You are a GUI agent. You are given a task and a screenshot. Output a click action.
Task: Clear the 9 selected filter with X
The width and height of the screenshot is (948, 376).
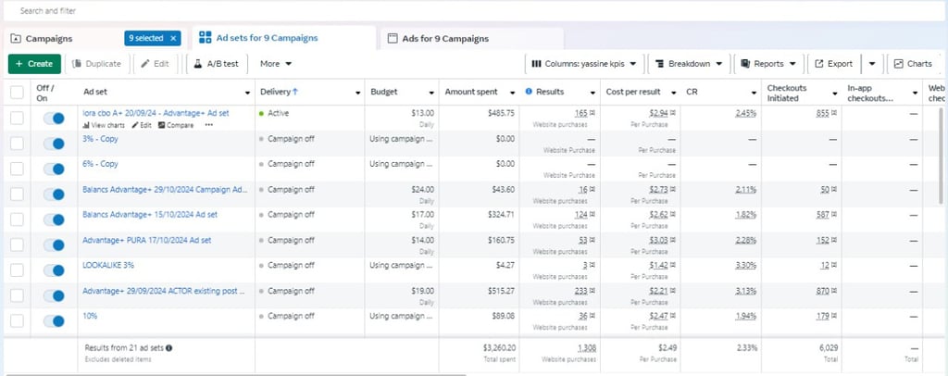[173, 38]
